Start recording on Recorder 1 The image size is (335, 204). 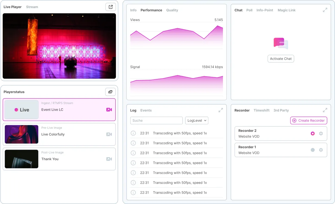click(313, 150)
